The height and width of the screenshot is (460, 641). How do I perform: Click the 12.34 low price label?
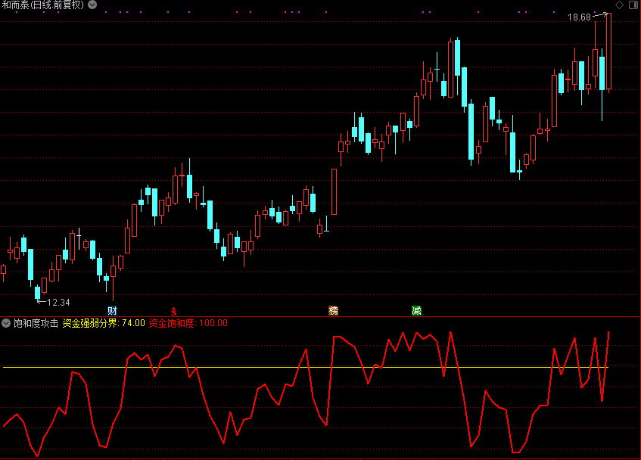[x=58, y=303]
